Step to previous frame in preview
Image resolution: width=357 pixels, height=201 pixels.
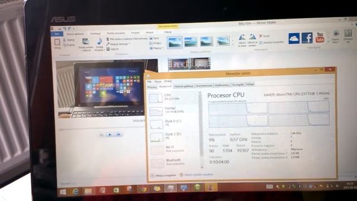point(102,135)
